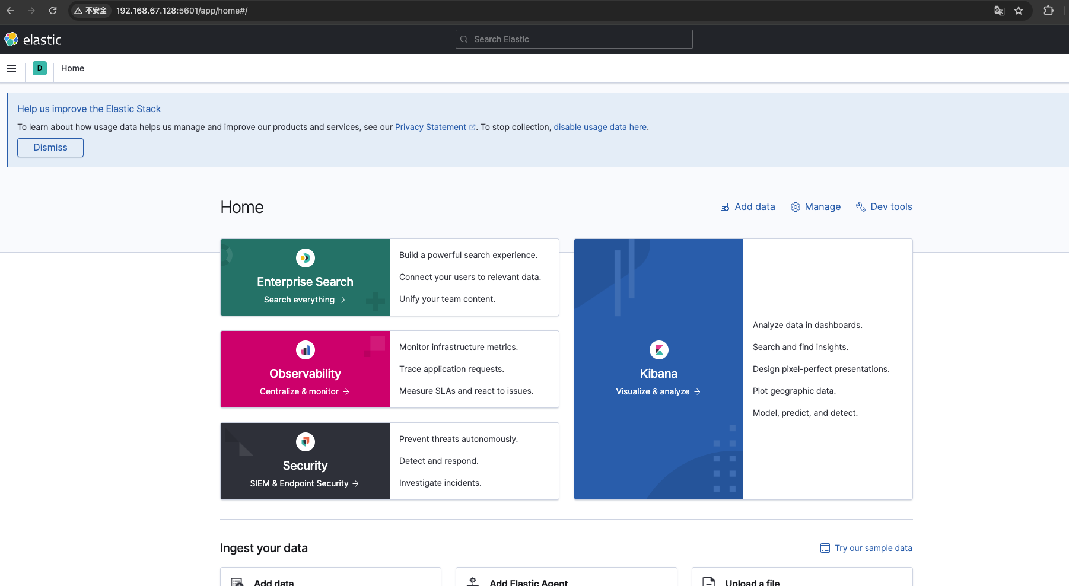Viewport: 1069px width, 586px height.
Task: Click the not-secure warning icon in address bar
Action: point(78,11)
